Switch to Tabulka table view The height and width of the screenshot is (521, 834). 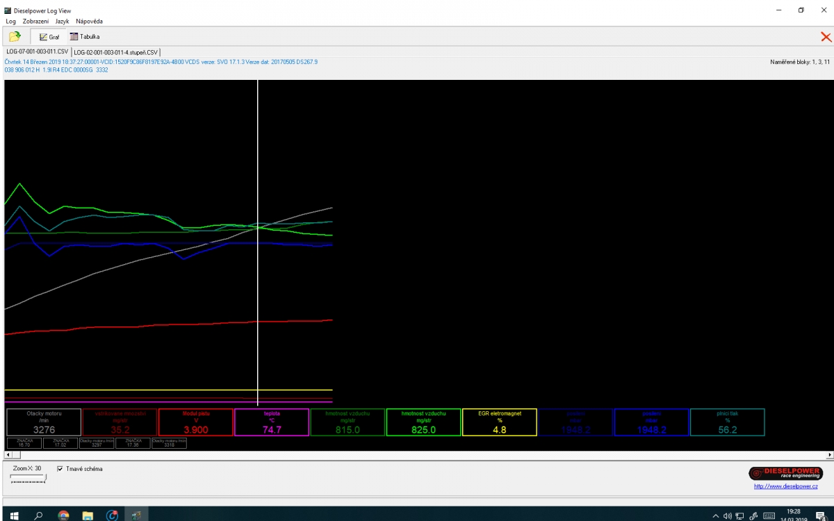(85, 37)
